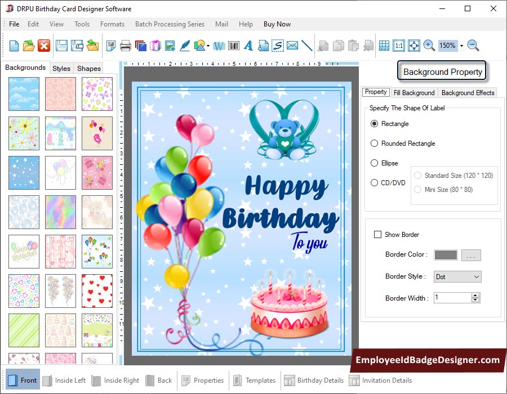The image size is (507, 394).
Task: Switch to the Shapes tab
Action: tap(89, 68)
